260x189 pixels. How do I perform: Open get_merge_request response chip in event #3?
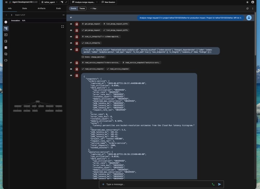click(91, 30)
